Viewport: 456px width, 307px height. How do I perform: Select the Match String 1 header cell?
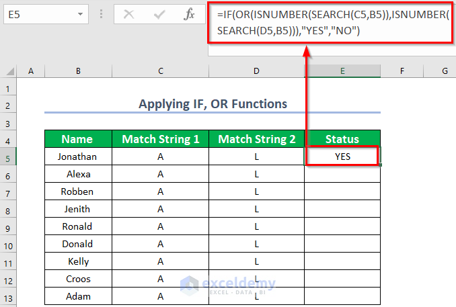click(161, 139)
